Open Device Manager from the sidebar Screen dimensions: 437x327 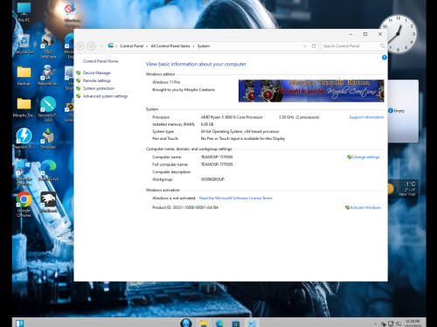(97, 73)
